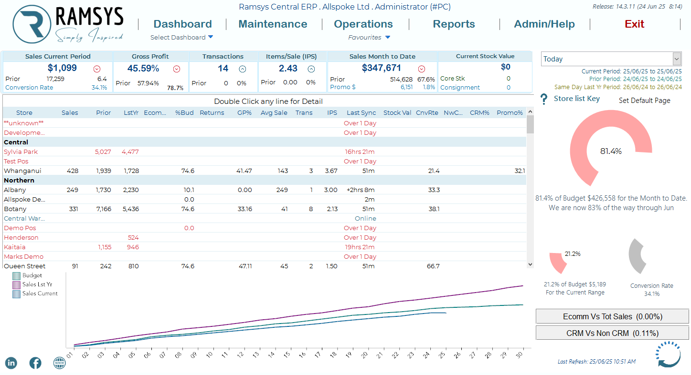
Task: Click CRM Vs Non CRM button
Action: [x=612, y=333]
